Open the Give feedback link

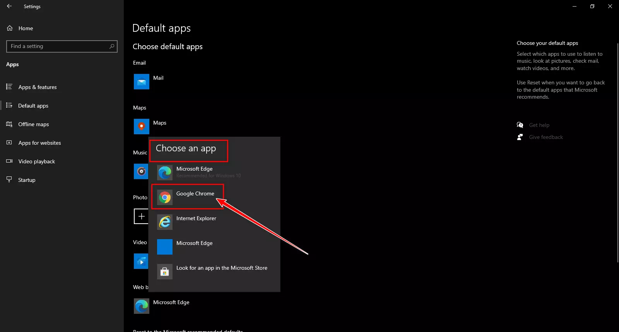tap(546, 137)
